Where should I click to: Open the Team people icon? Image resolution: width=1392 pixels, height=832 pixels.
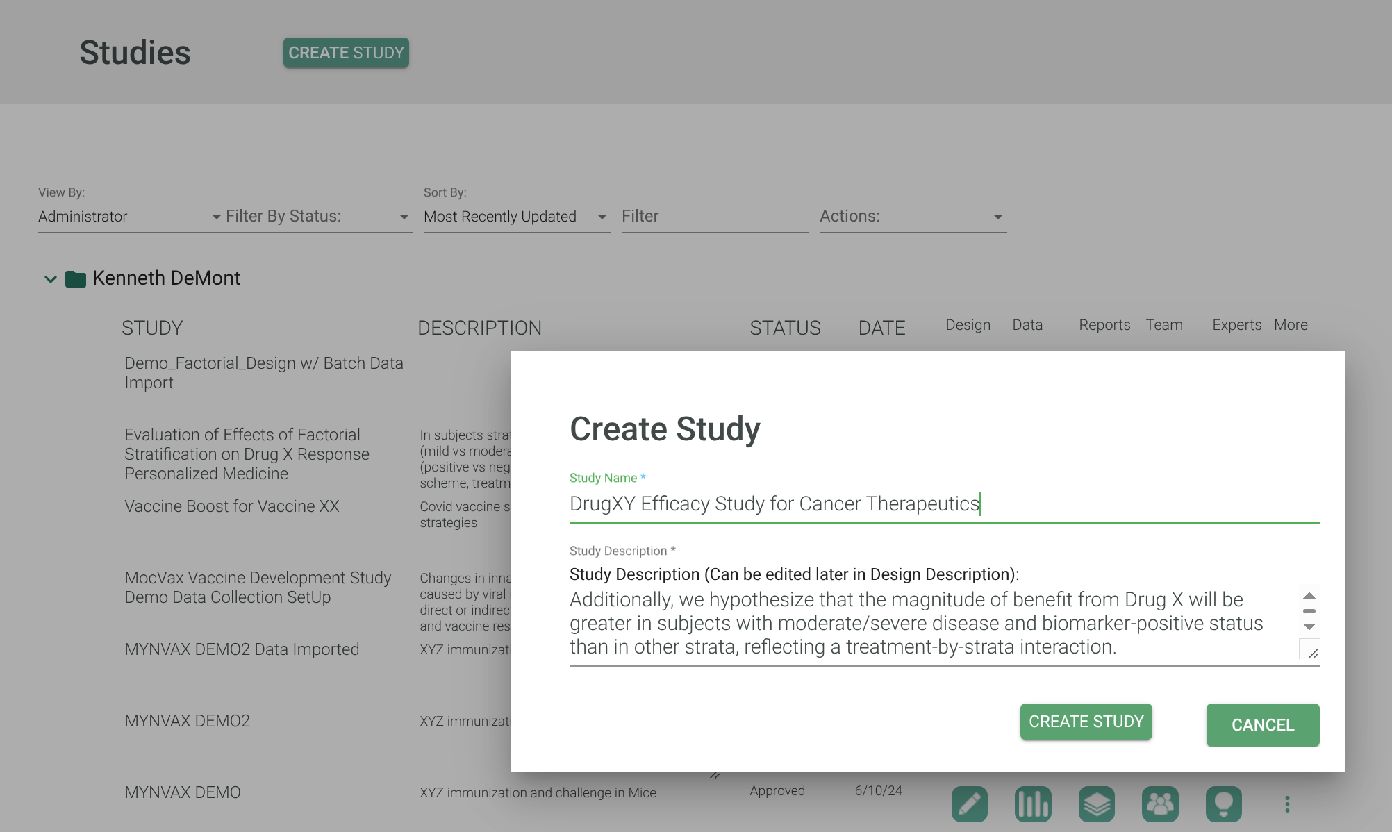coord(1160,804)
